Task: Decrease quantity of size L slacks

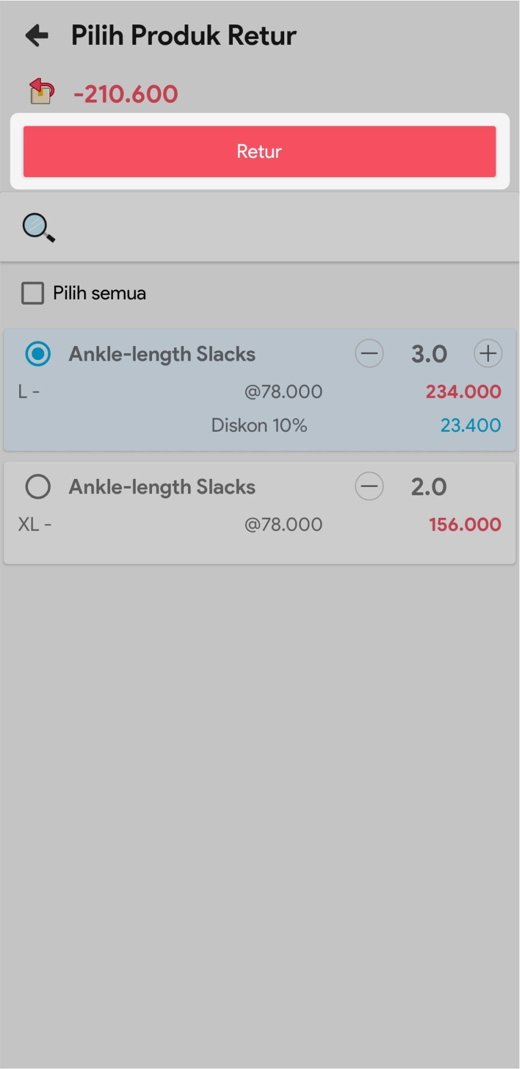Action: coord(369,354)
